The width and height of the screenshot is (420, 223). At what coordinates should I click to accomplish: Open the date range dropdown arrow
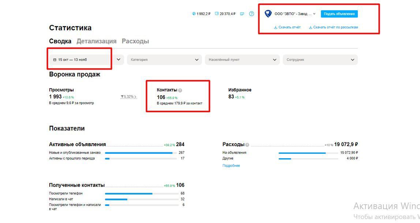(119, 59)
